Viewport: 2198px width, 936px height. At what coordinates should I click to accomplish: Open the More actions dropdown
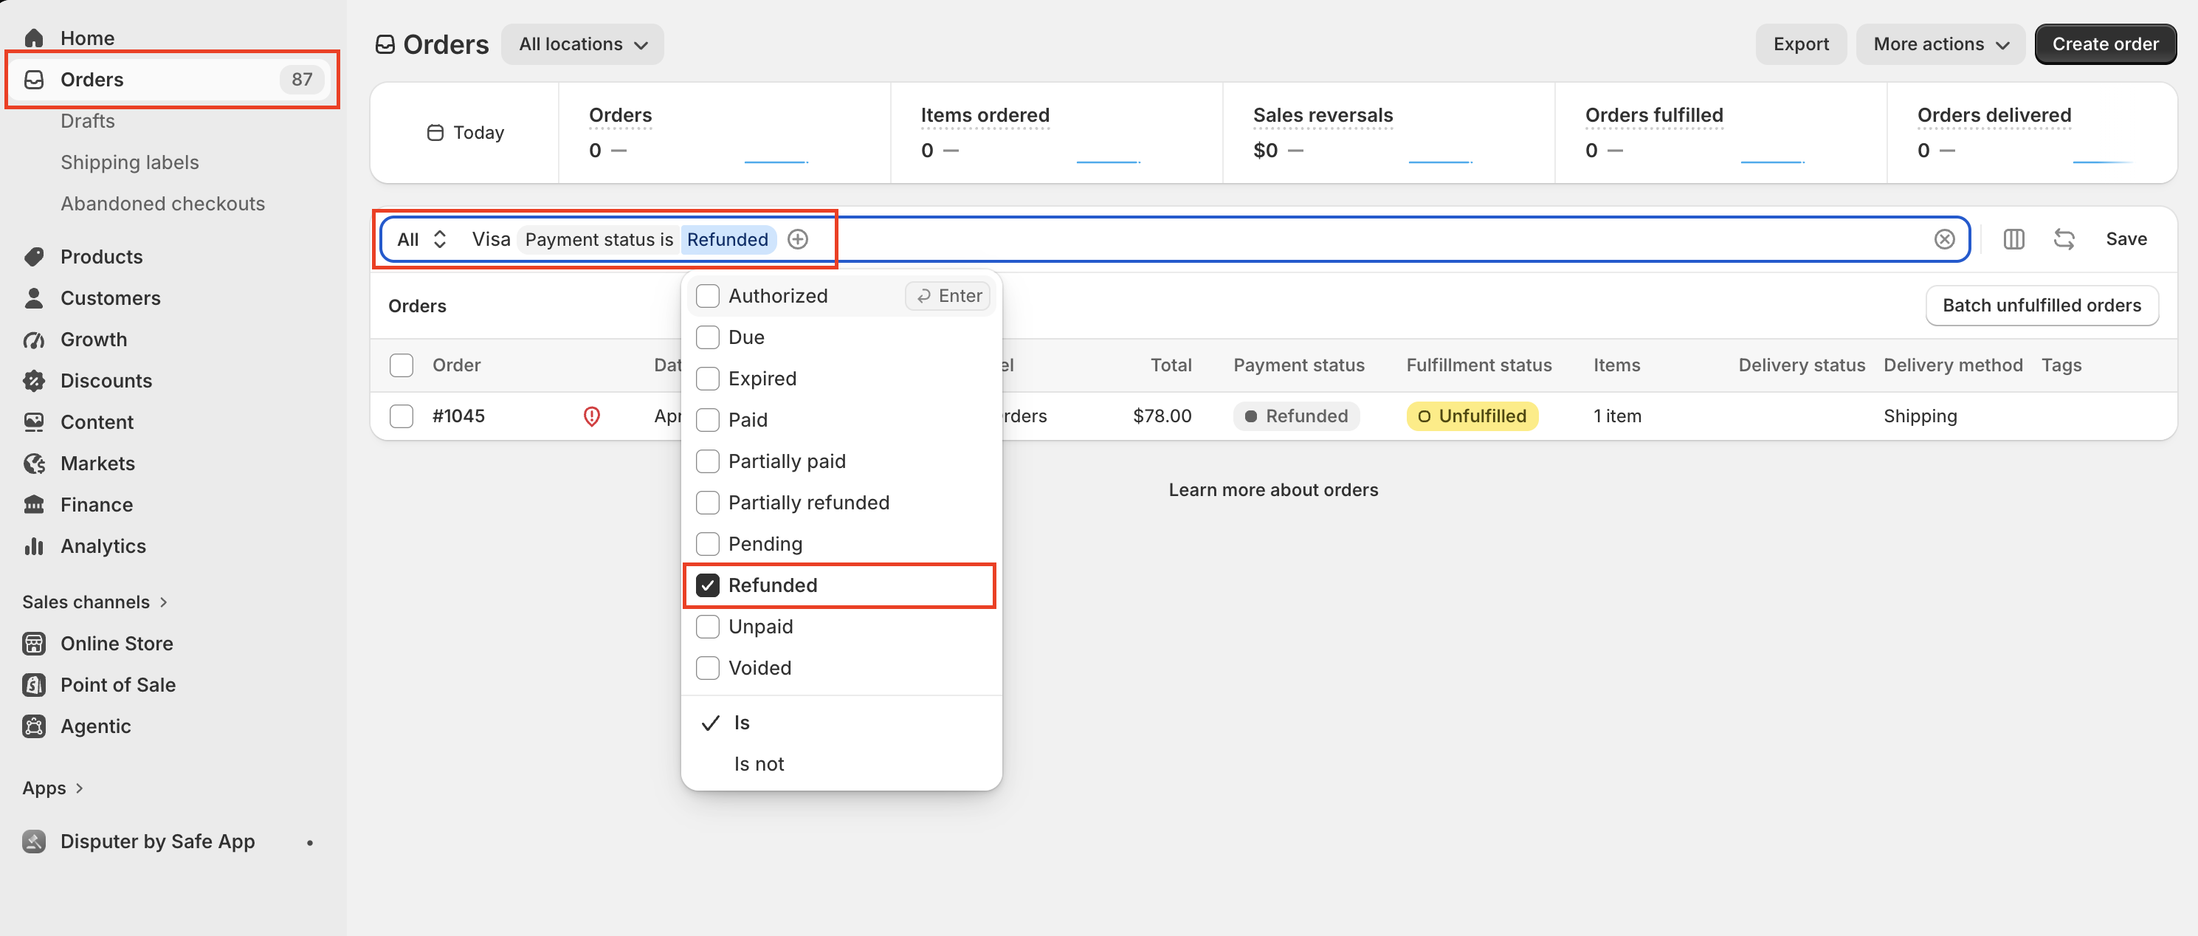(x=1940, y=44)
